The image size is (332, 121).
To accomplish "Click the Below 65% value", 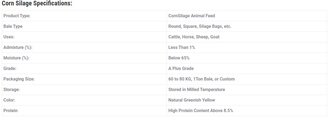I will pos(179,58).
